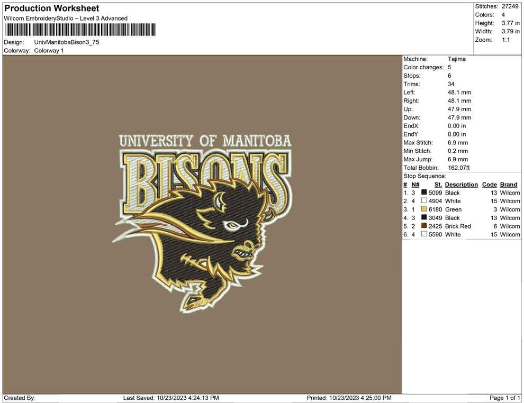Click the barcode under the worksheet title
The height and width of the screenshot is (403, 524).
[x=80, y=30]
